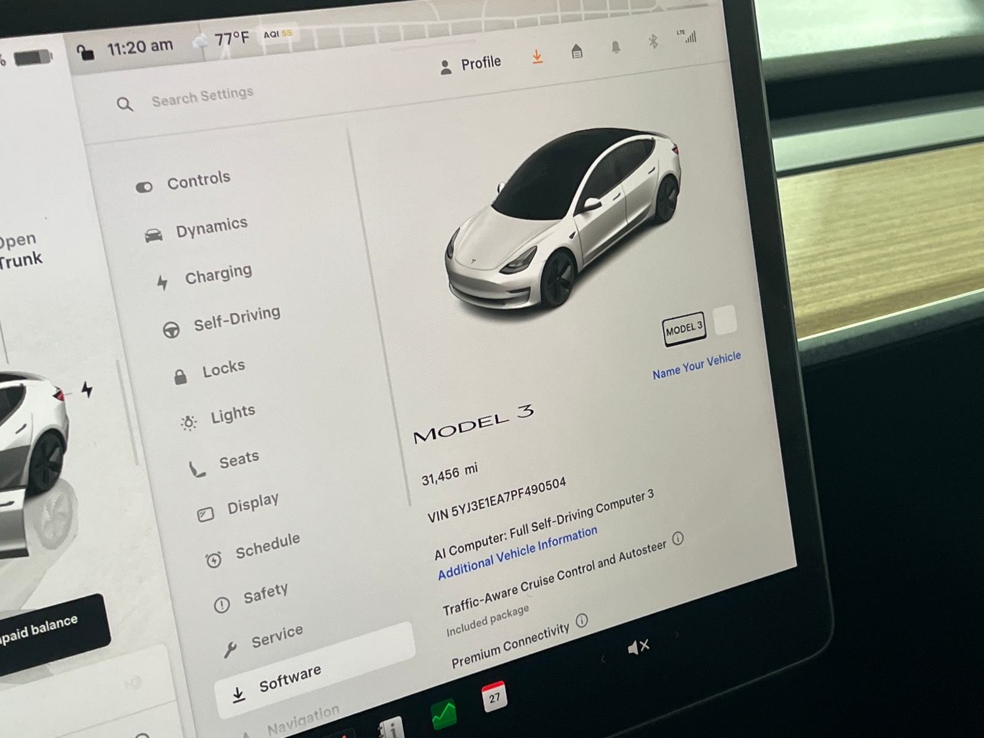Open notifications bell icon
The height and width of the screenshot is (738, 984).
click(x=616, y=47)
